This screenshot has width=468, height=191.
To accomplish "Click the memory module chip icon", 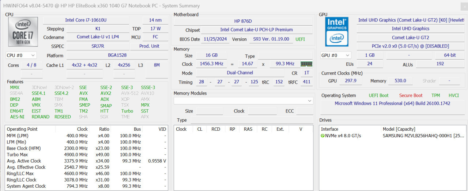I will pyautogui.click(x=306, y=64).
